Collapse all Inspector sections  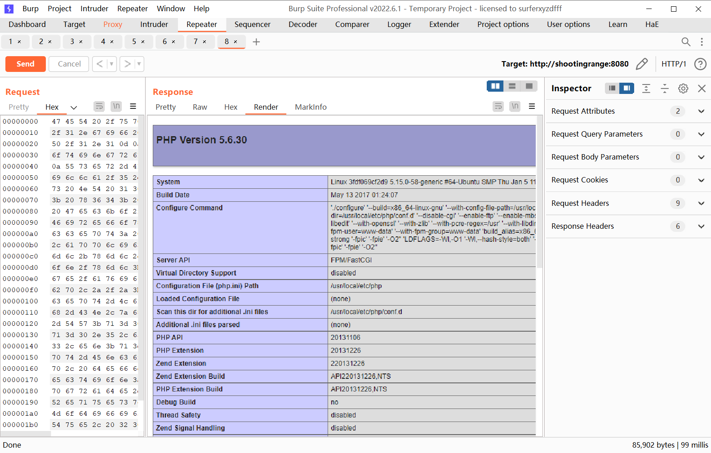pos(665,89)
